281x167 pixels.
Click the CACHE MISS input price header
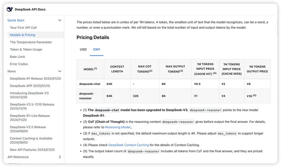[x=231, y=69]
